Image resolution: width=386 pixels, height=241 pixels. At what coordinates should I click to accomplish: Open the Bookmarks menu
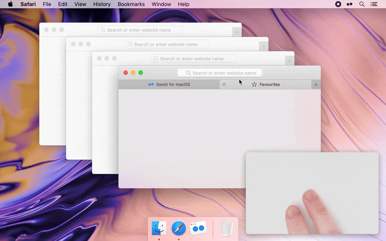pos(131,4)
